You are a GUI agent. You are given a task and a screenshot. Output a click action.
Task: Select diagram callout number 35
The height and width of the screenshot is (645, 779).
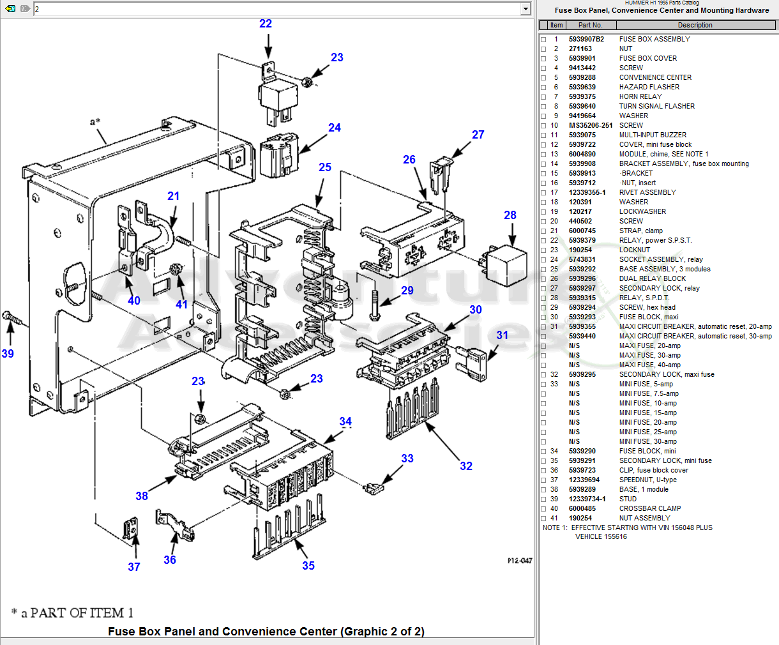coord(308,566)
